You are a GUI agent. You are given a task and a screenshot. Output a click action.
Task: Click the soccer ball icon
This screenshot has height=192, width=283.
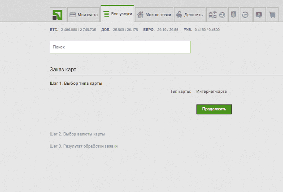222,15
